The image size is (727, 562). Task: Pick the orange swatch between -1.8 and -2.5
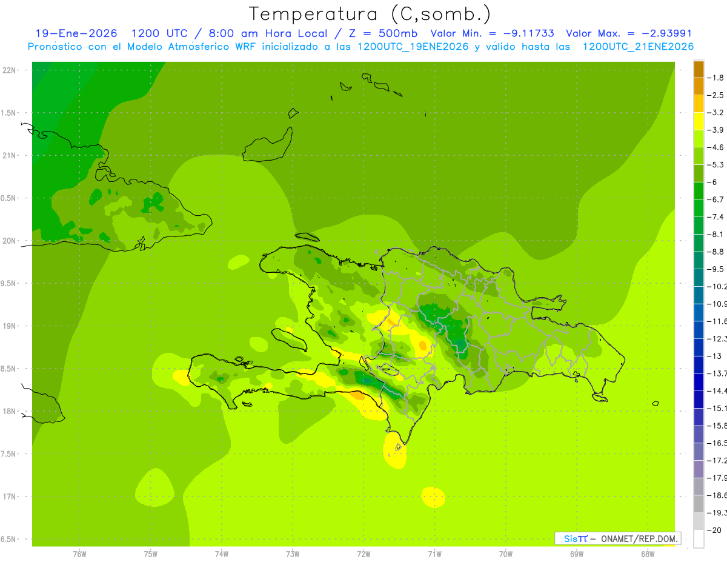pyautogui.click(x=699, y=86)
